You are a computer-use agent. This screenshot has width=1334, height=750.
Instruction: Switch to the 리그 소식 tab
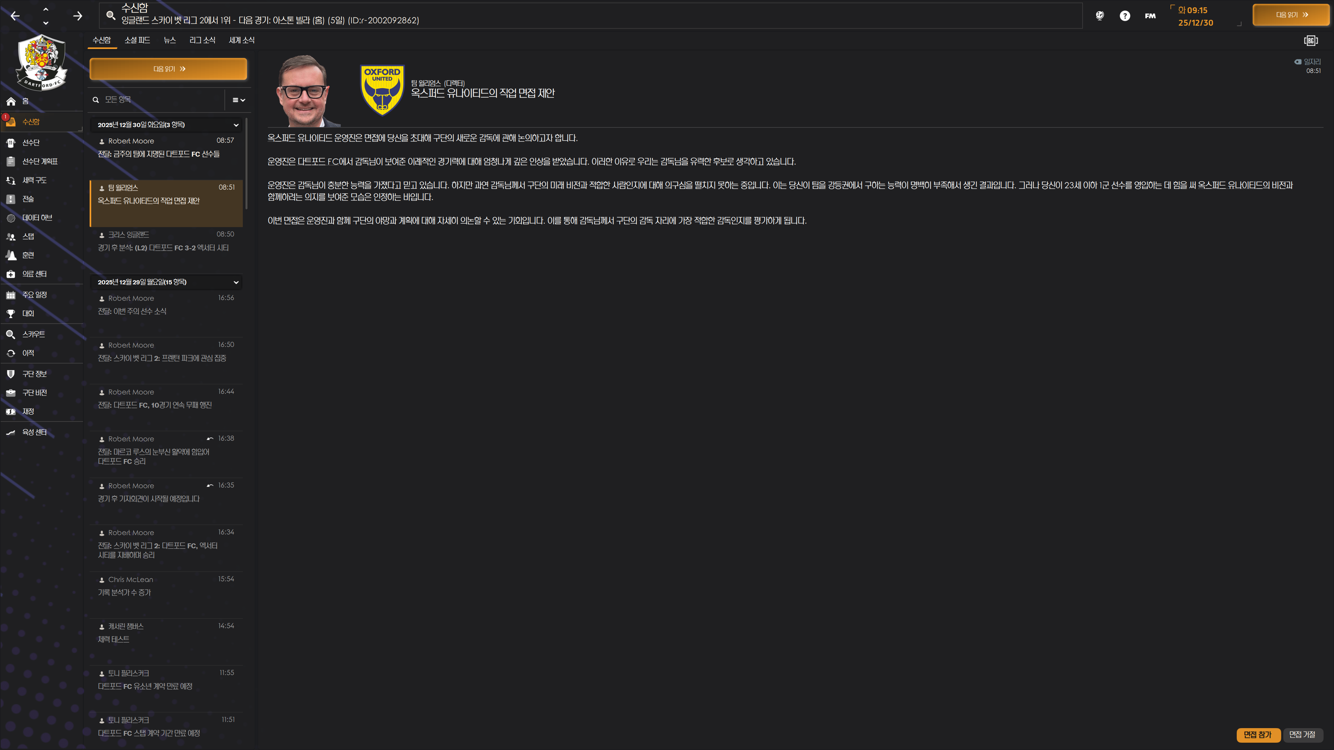click(202, 40)
